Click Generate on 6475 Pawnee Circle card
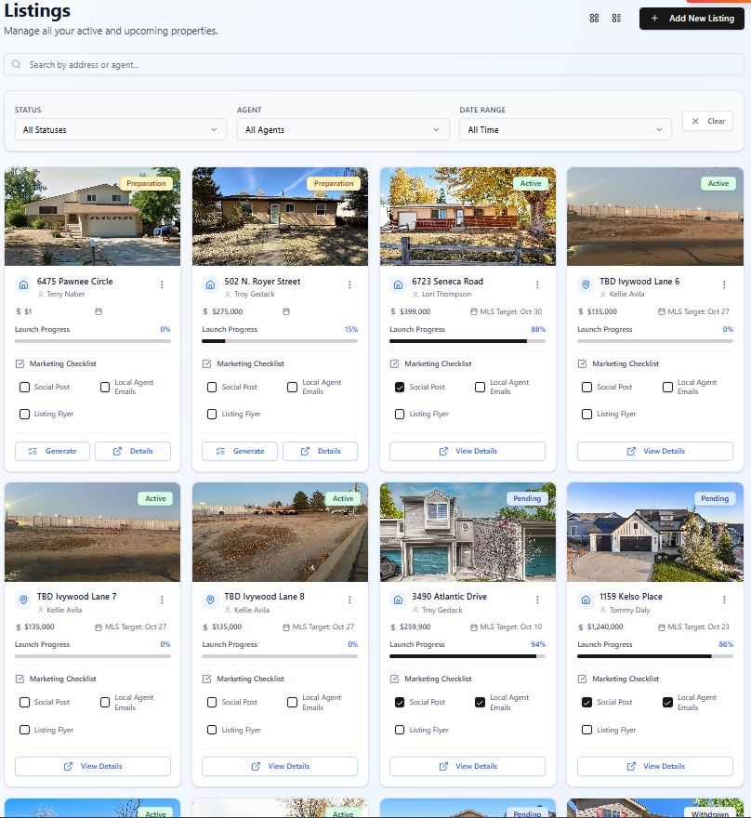The image size is (751, 818). click(52, 451)
